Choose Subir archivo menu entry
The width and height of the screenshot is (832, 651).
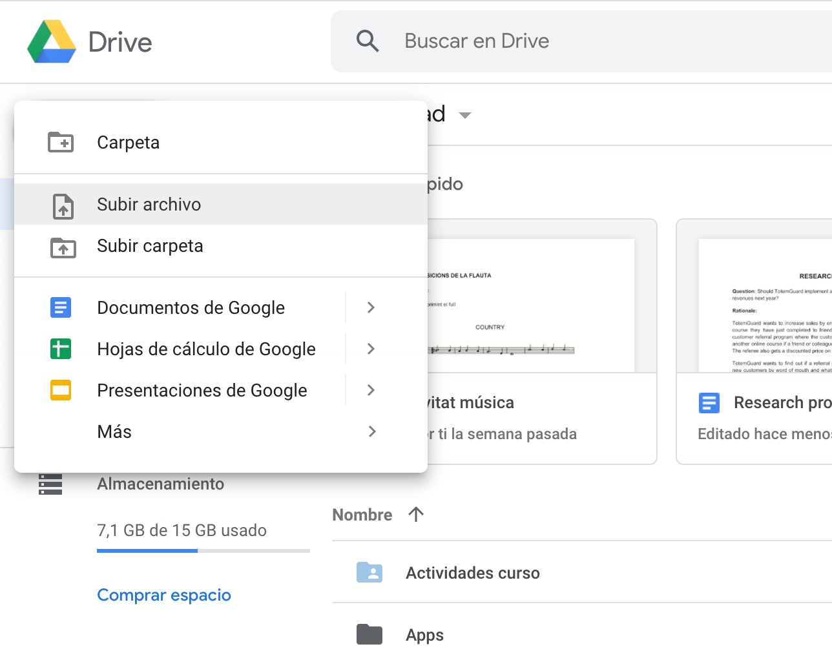coord(221,204)
